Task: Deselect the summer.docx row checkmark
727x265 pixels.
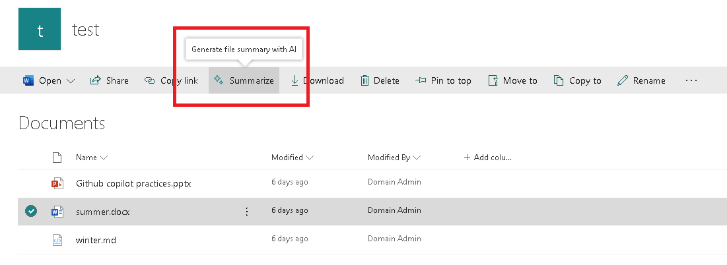Action: click(x=31, y=212)
